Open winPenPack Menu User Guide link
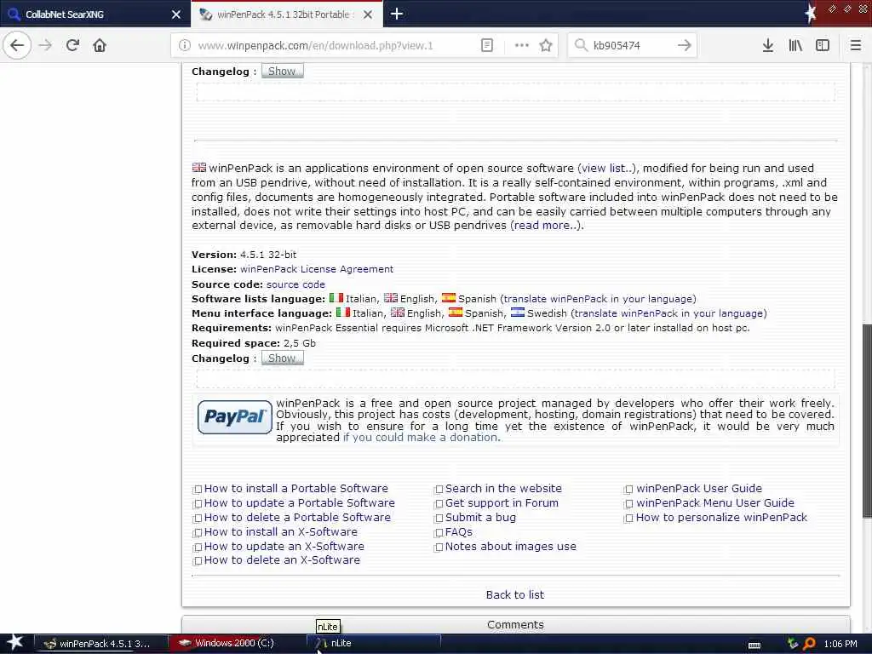This screenshot has height=654, width=872. click(x=714, y=502)
